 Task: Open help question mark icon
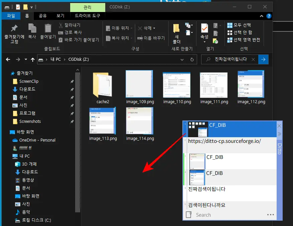pyautogui.click(x=269, y=16)
